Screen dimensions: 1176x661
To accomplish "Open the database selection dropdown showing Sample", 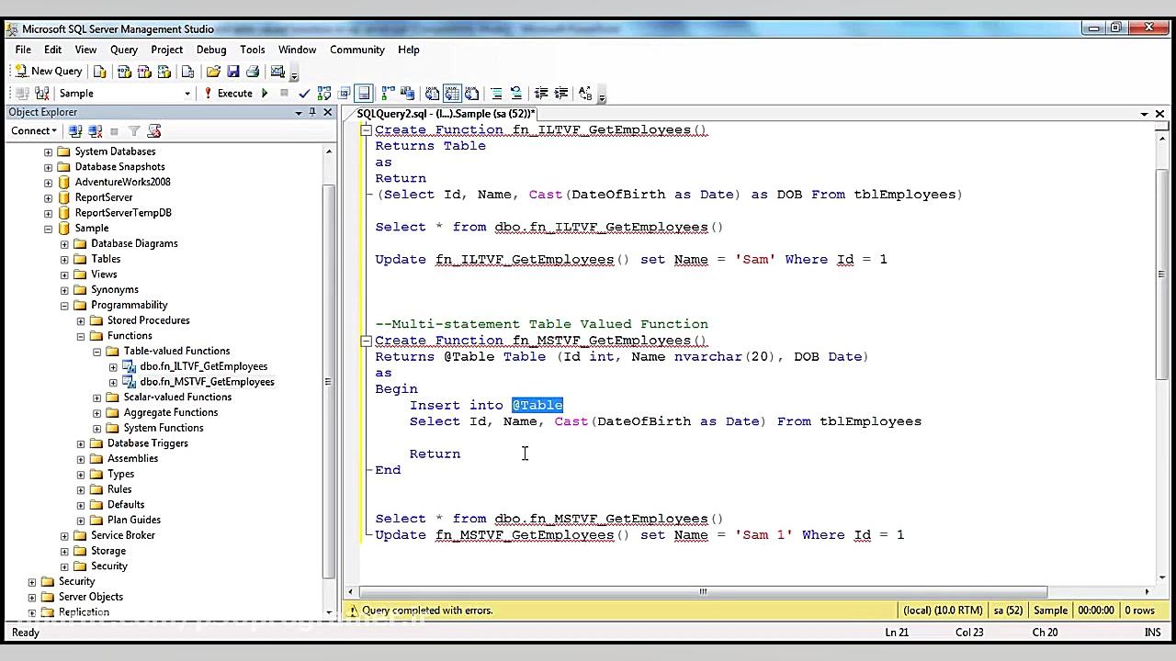I will pyautogui.click(x=187, y=93).
